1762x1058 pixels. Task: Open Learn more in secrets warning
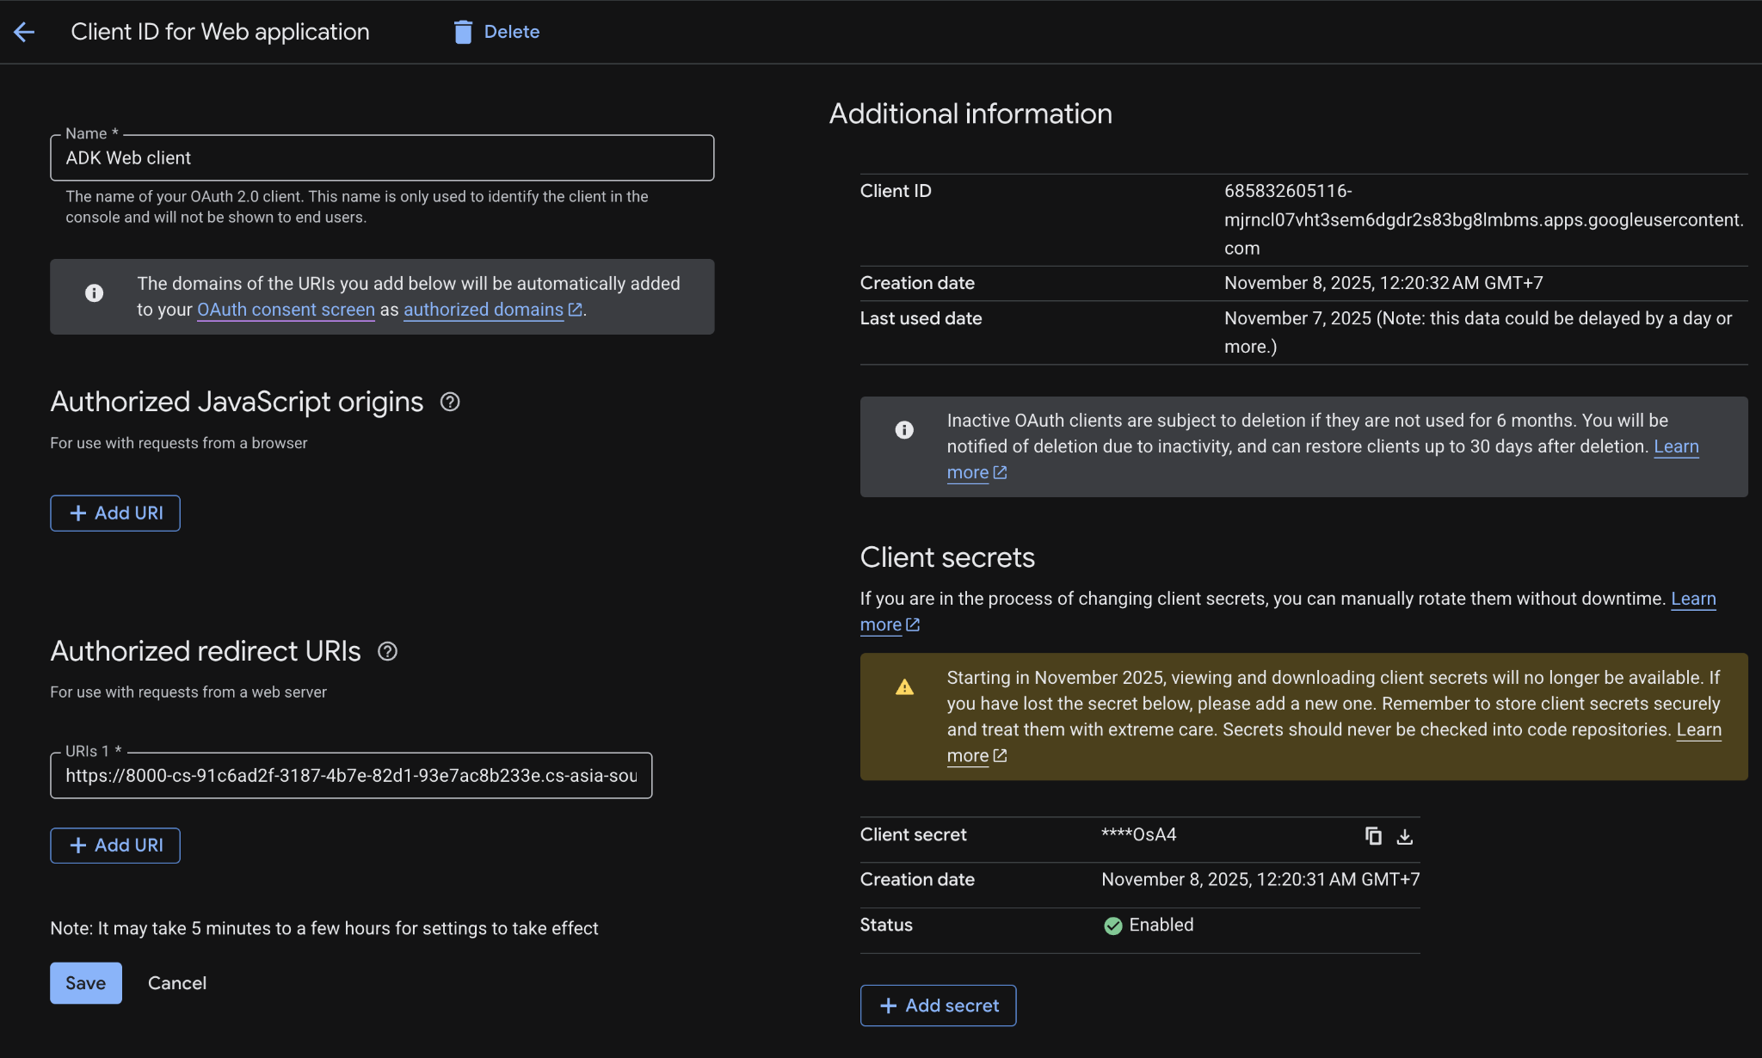(x=1697, y=729)
